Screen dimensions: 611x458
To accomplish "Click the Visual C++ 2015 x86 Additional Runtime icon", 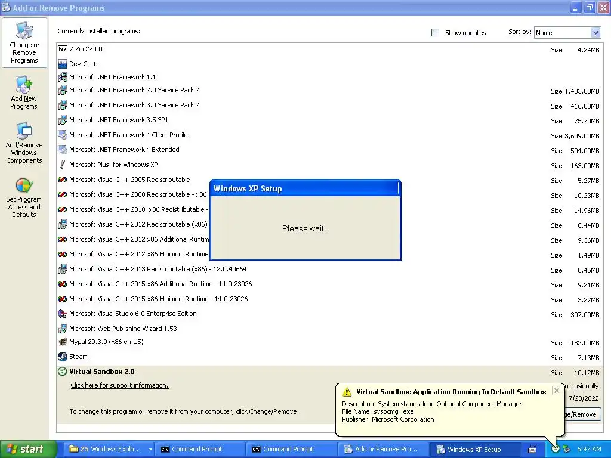I will pos(62,284).
